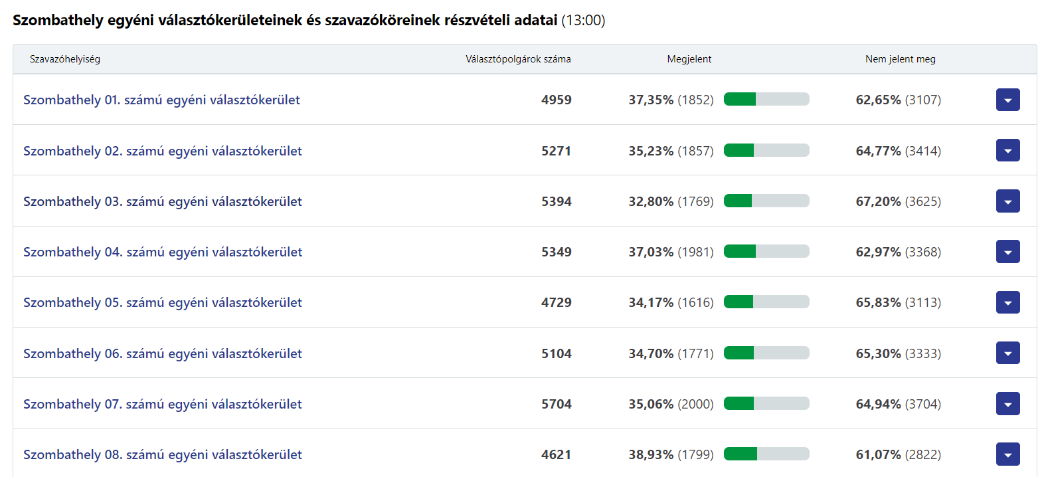Expand Szombathely 04 district dropdown arrow

(x=1007, y=252)
